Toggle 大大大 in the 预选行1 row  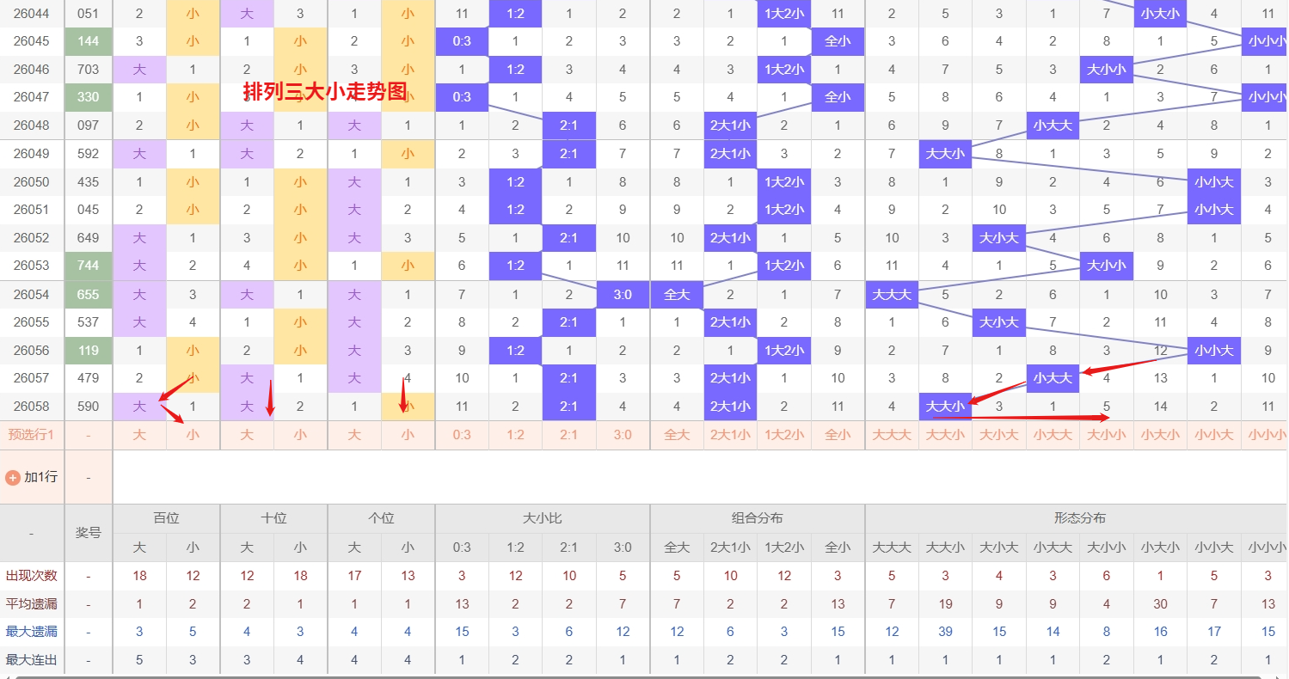tap(892, 435)
